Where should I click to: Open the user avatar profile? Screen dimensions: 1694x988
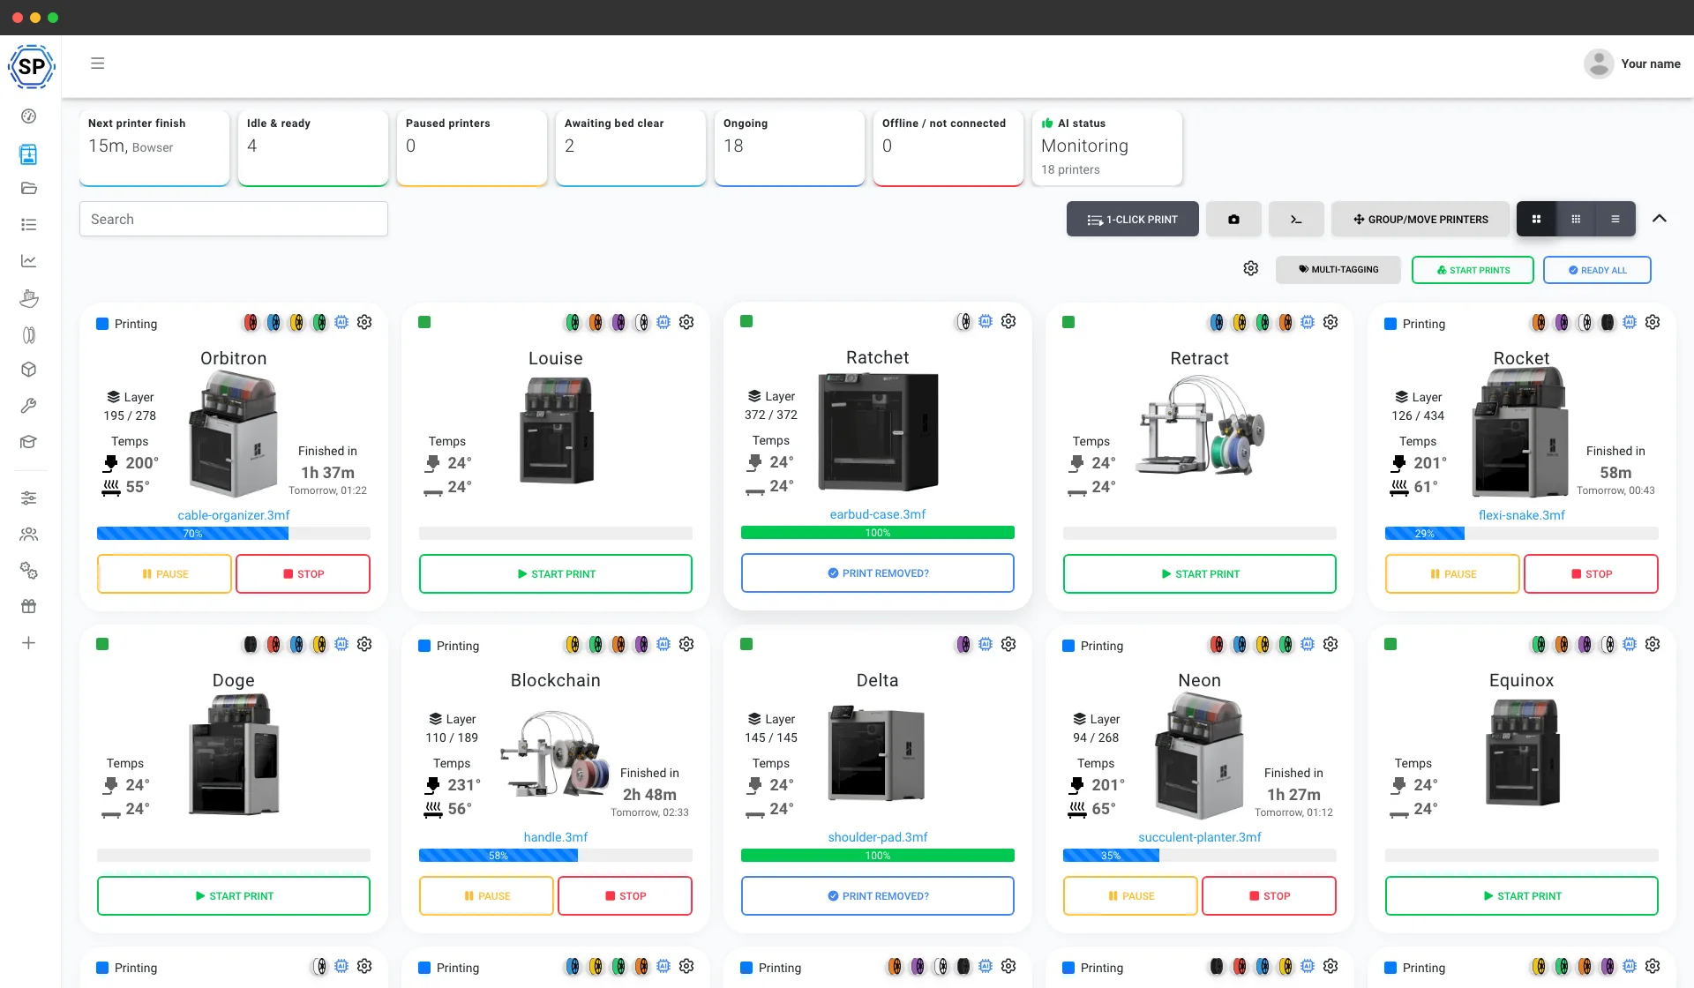[1599, 64]
